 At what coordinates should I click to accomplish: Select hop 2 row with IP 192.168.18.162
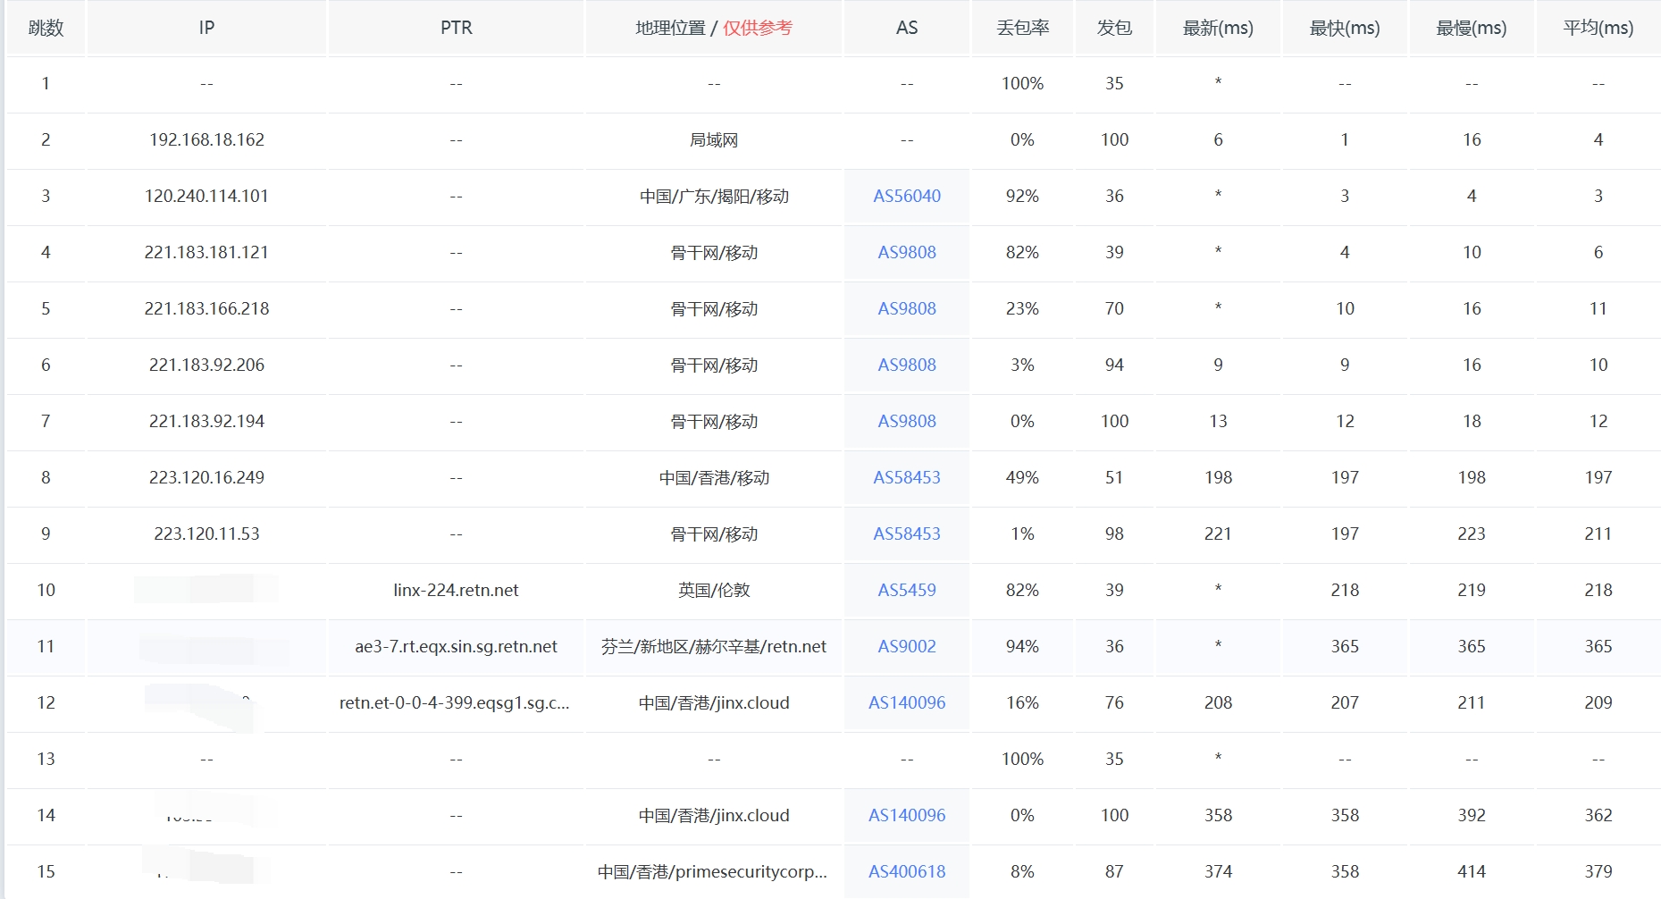[x=206, y=139]
